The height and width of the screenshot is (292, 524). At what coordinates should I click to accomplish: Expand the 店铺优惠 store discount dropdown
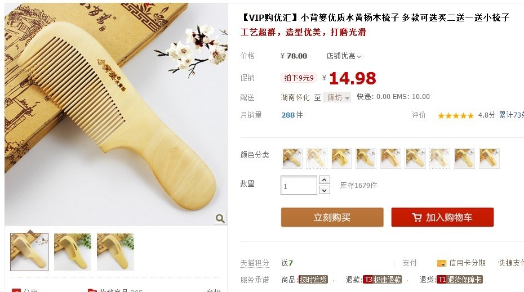click(x=344, y=56)
